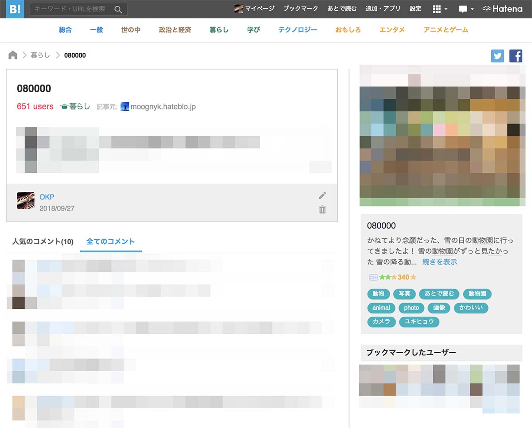
Task: Open the 080000 article title
Action: coord(34,88)
